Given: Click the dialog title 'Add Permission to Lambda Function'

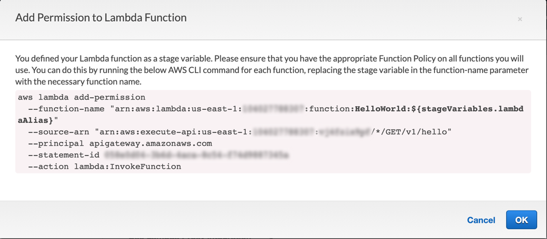Looking at the screenshot, I should (101, 18).
